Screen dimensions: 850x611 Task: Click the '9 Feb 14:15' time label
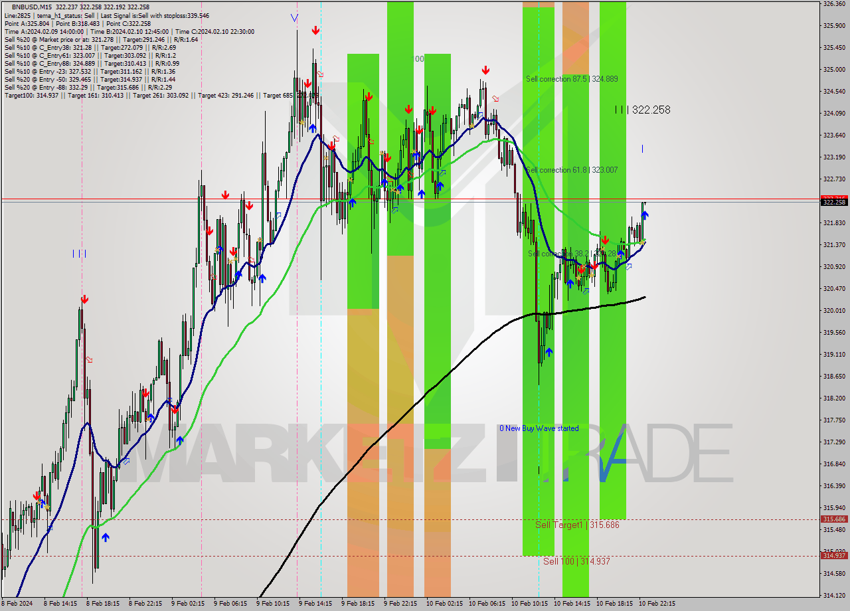[x=316, y=604]
